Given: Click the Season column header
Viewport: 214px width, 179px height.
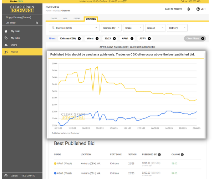Looking at the screenshot, I should [x=132, y=155].
